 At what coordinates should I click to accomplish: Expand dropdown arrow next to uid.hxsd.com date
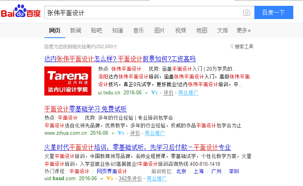pos(102,179)
